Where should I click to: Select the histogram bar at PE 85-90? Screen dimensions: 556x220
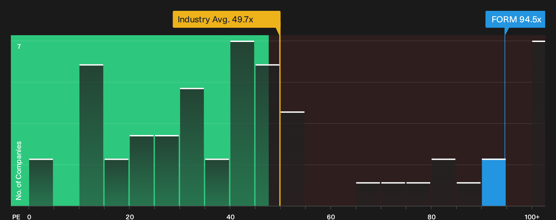tap(469, 194)
